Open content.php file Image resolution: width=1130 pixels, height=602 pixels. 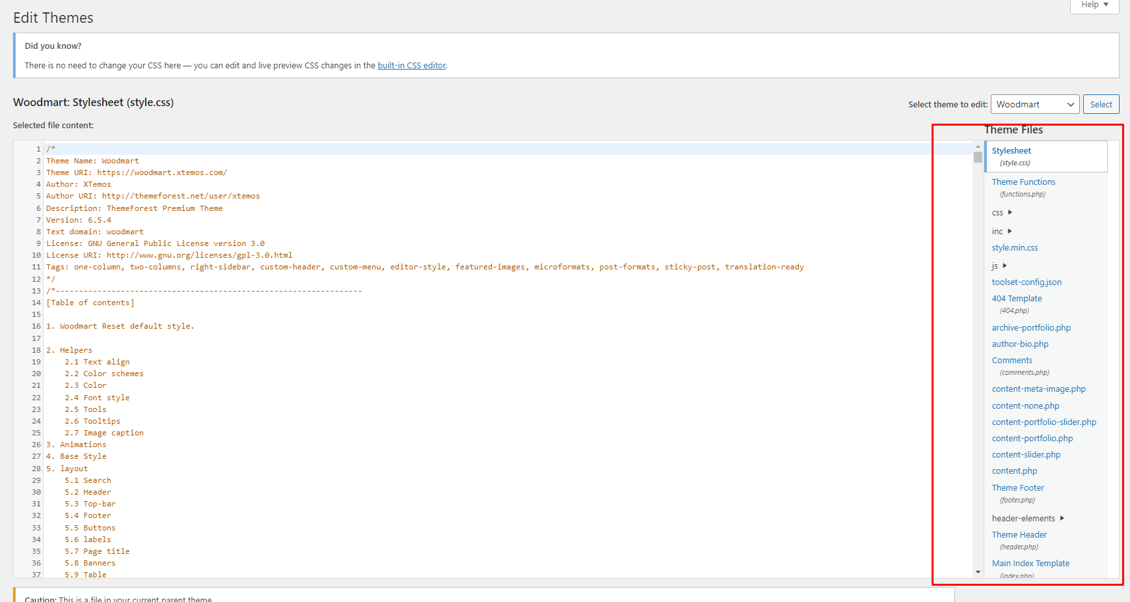(1014, 471)
